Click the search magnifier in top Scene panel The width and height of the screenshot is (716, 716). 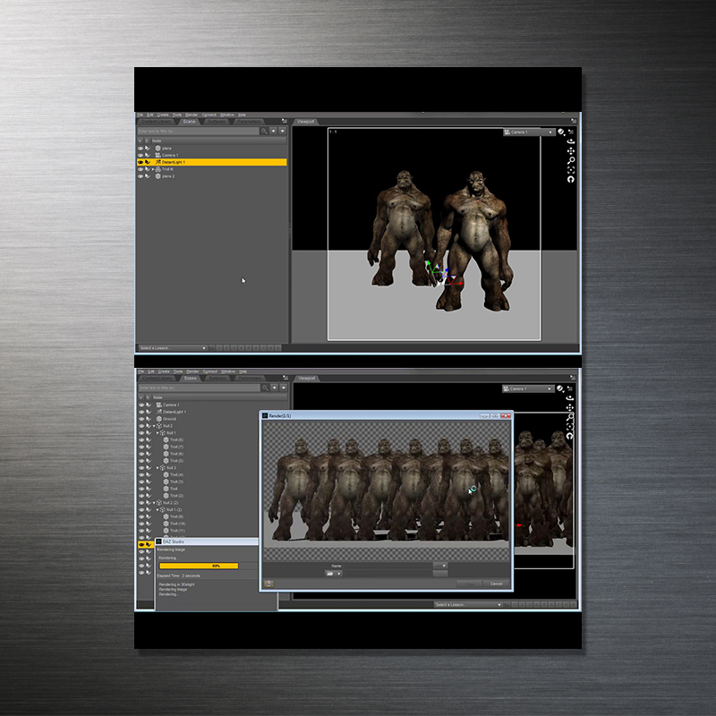pyautogui.click(x=264, y=131)
